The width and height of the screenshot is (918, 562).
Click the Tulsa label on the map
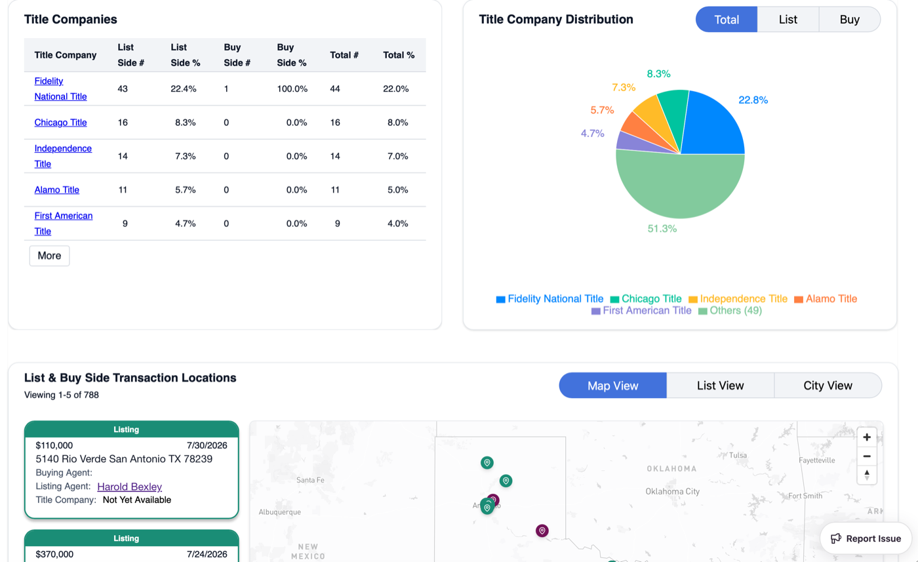(x=738, y=455)
